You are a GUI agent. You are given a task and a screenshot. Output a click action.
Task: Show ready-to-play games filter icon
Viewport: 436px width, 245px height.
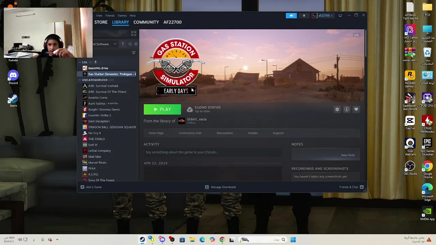pos(136,44)
